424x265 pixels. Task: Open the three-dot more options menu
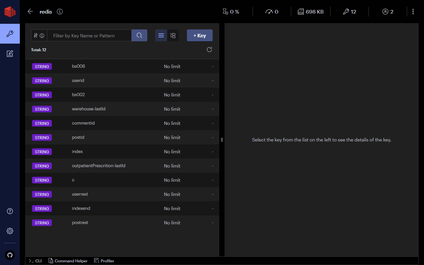413,12
